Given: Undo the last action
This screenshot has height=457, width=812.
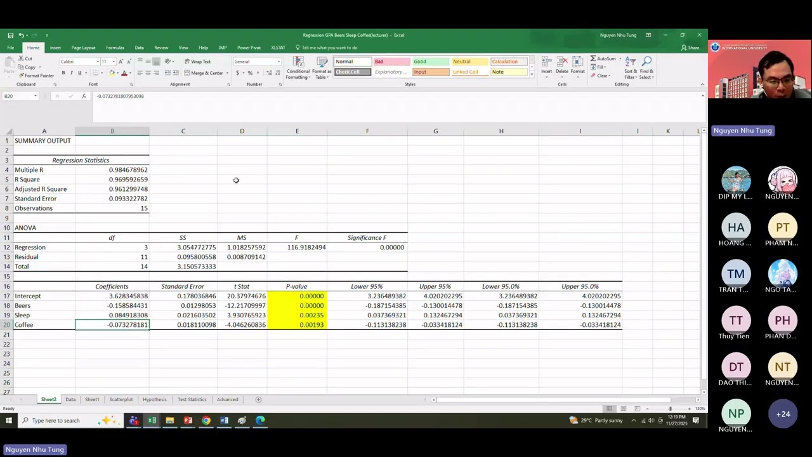Looking at the screenshot, I should tap(21, 35).
